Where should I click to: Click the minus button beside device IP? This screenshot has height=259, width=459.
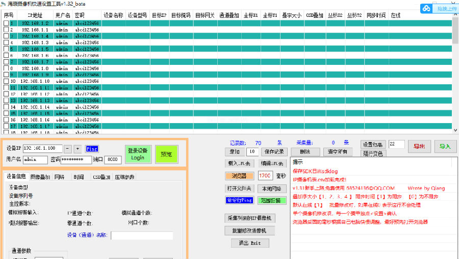click(68, 149)
